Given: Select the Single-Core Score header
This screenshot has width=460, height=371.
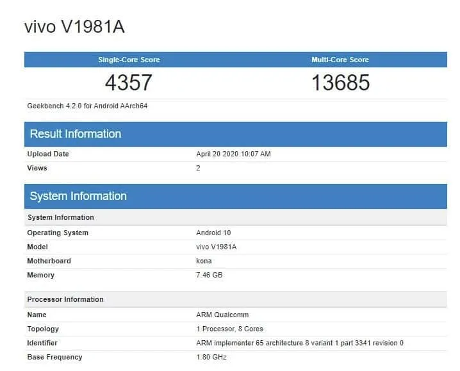Looking at the screenshot, I should pos(129,60).
